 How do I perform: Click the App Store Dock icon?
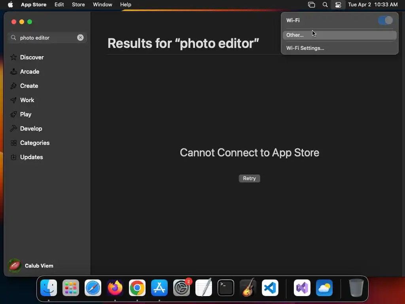coord(159,288)
